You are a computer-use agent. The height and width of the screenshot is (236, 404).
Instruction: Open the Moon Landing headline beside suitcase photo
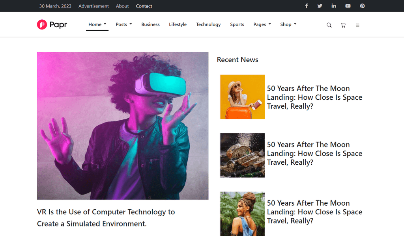click(x=314, y=97)
